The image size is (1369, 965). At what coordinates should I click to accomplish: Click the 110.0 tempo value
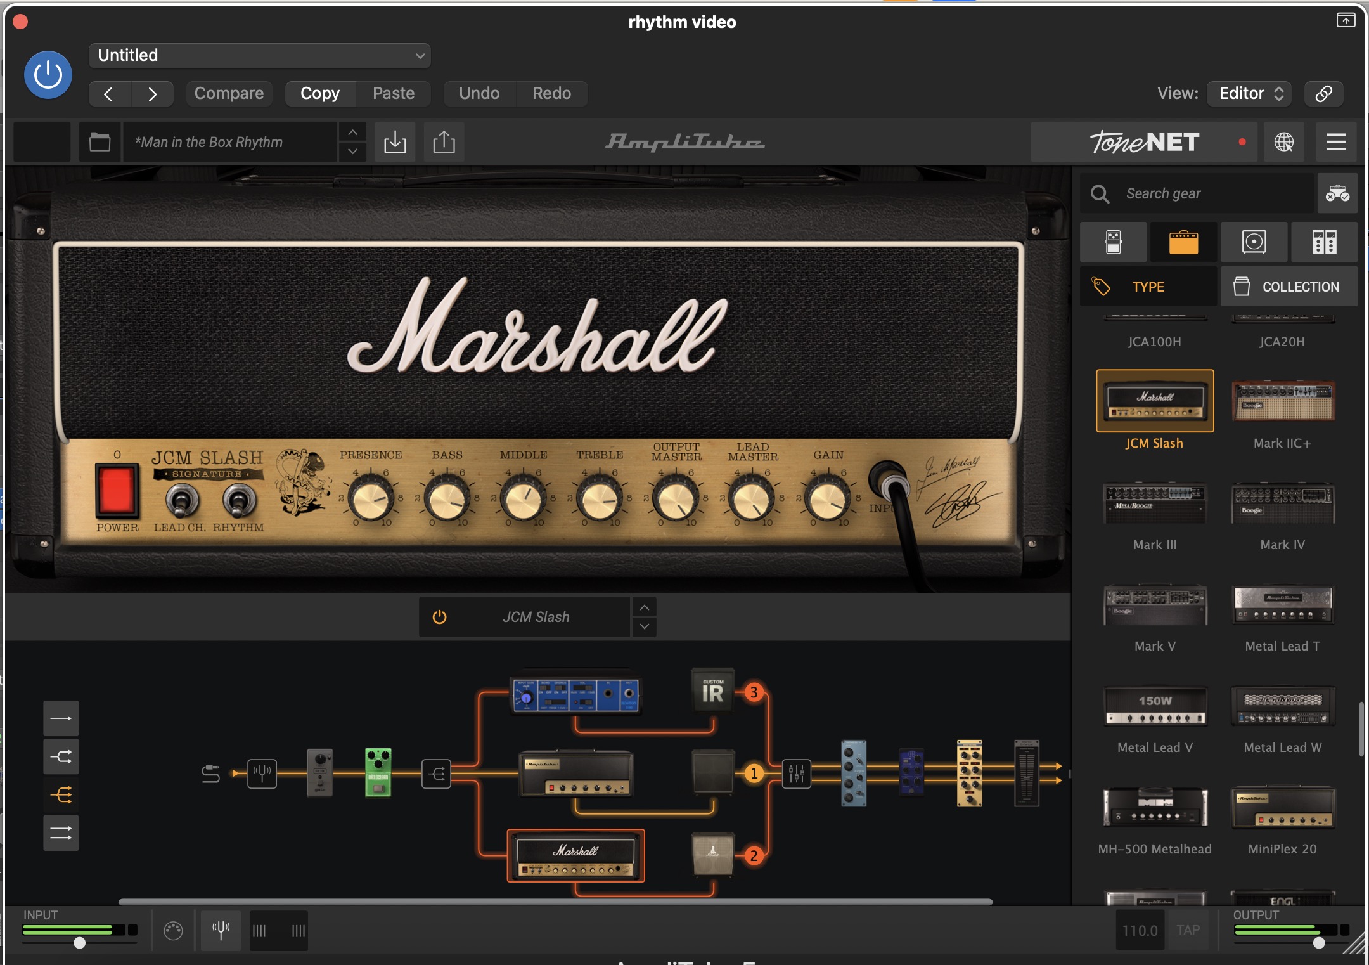pyautogui.click(x=1140, y=930)
